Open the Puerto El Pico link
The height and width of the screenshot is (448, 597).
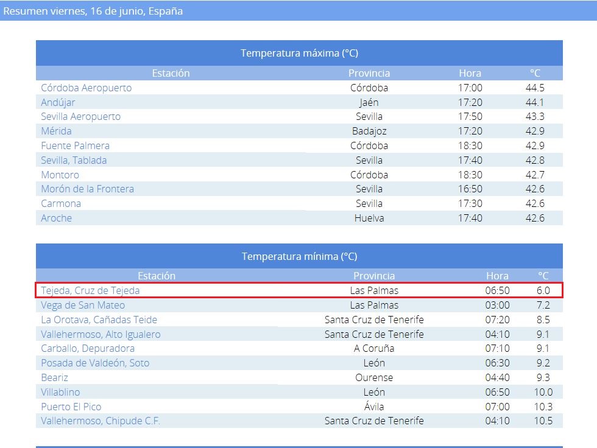(71, 407)
